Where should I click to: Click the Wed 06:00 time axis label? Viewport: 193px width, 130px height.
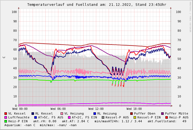(x=58, y=109)
